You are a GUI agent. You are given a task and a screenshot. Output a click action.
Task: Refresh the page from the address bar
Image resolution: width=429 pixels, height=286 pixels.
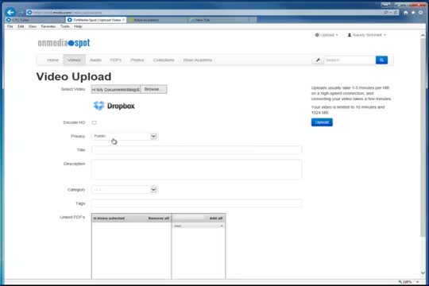[x=396, y=13]
